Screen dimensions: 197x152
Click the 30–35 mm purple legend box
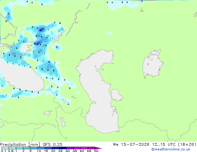click(70, 148)
